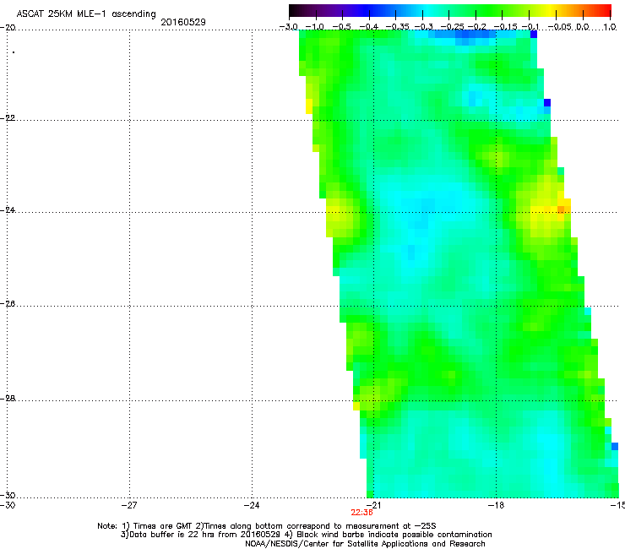Select the '1.0' color scale tick label
Screen dimensions: 625x549
click(x=610, y=27)
